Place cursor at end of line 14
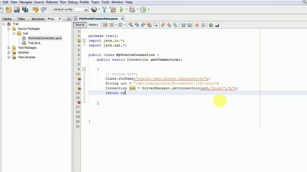Image resolution: width=307 pixels, height=172 pixels. [x=125, y=93]
